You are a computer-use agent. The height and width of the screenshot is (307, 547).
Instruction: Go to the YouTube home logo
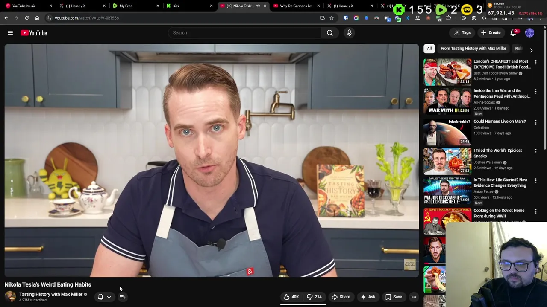click(x=34, y=33)
